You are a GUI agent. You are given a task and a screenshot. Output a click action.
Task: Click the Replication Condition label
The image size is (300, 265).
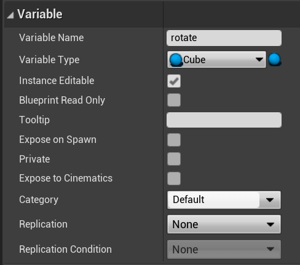click(65, 249)
